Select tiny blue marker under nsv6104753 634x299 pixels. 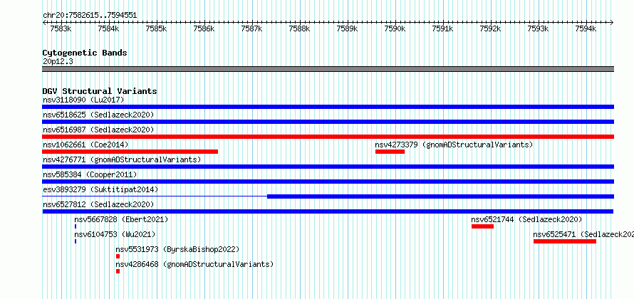click(x=76, y=241)
